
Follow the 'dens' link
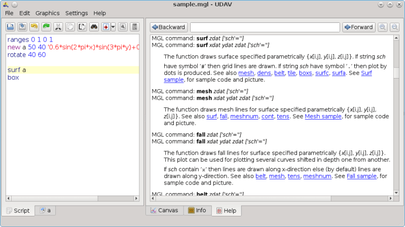(264, 73)
